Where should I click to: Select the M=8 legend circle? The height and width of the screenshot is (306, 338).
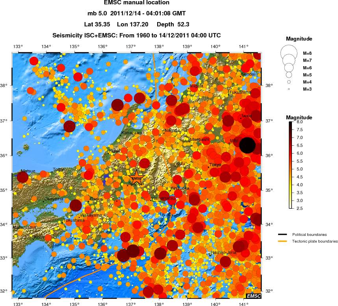pos(289,53)
